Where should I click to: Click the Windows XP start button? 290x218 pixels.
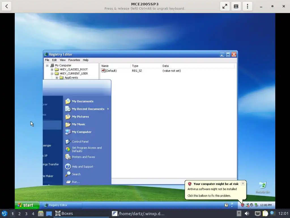tap(27, 205)
